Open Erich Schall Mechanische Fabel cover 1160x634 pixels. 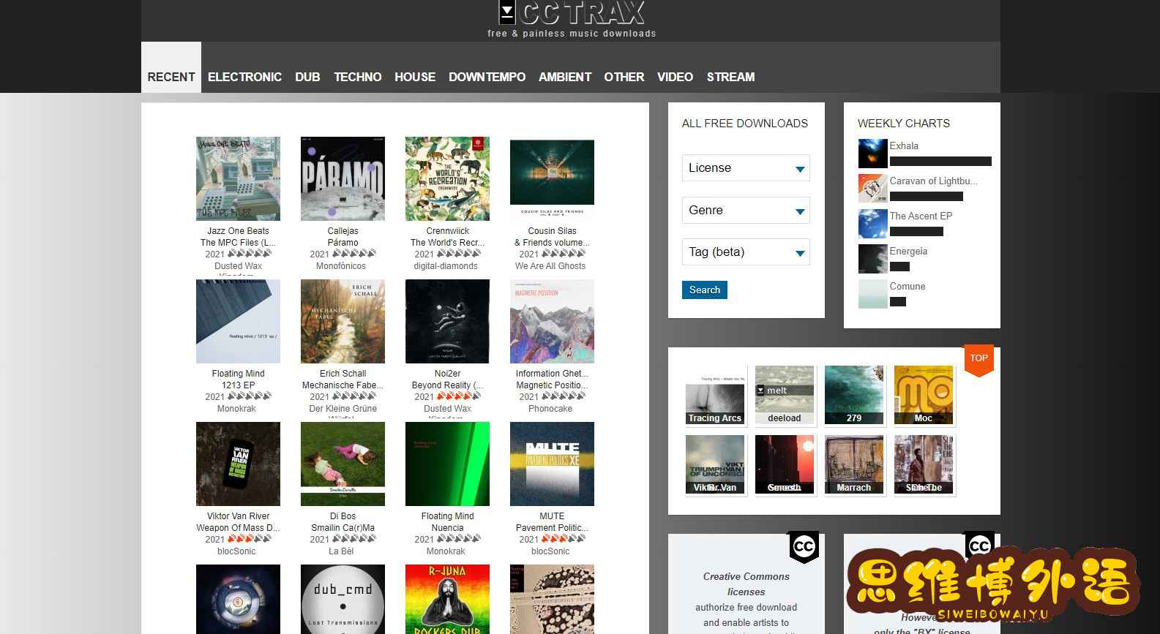click(x=343, y=321)
